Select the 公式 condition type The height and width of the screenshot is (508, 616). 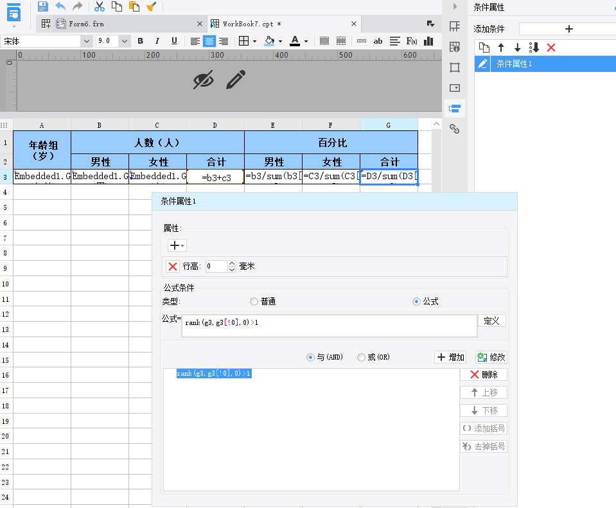[425, 301]
